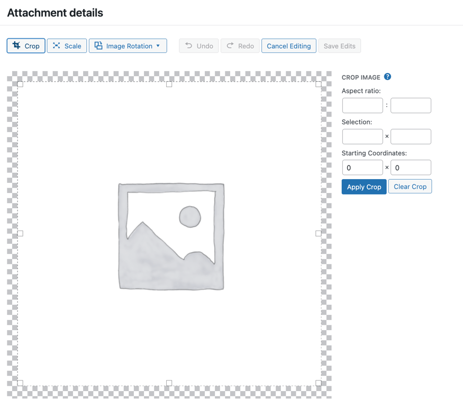
Task: Open the Crop Image help tooltip
Action: [387, 77]
